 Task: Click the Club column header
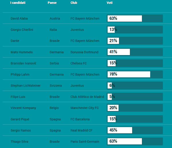[x=74, y=3]
